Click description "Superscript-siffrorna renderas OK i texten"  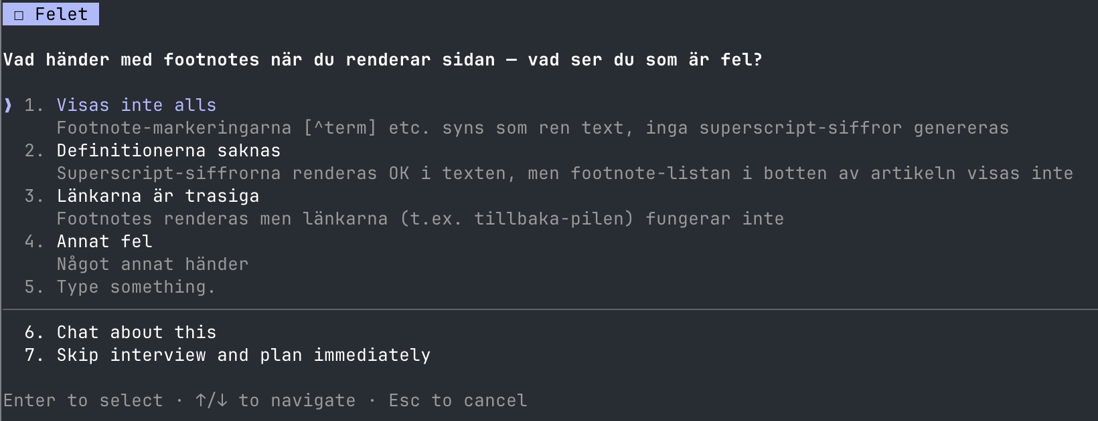pyautogui.click(x=565, y=172)
